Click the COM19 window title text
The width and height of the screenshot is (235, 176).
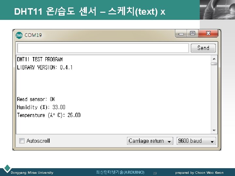coord(33,35)
